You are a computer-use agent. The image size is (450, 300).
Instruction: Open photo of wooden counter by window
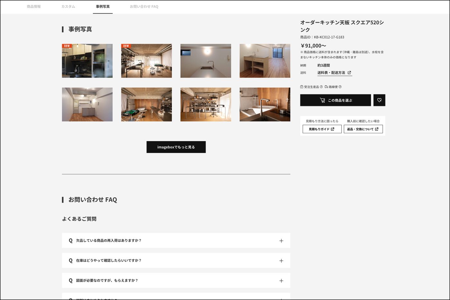tap(265, 61)
